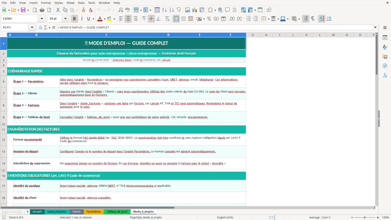This screenshot has width=391, height=220.
Task: Select row 12 header
Action: click(x=4, y=139)
